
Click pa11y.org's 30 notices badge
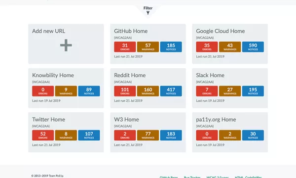(253, 135)
